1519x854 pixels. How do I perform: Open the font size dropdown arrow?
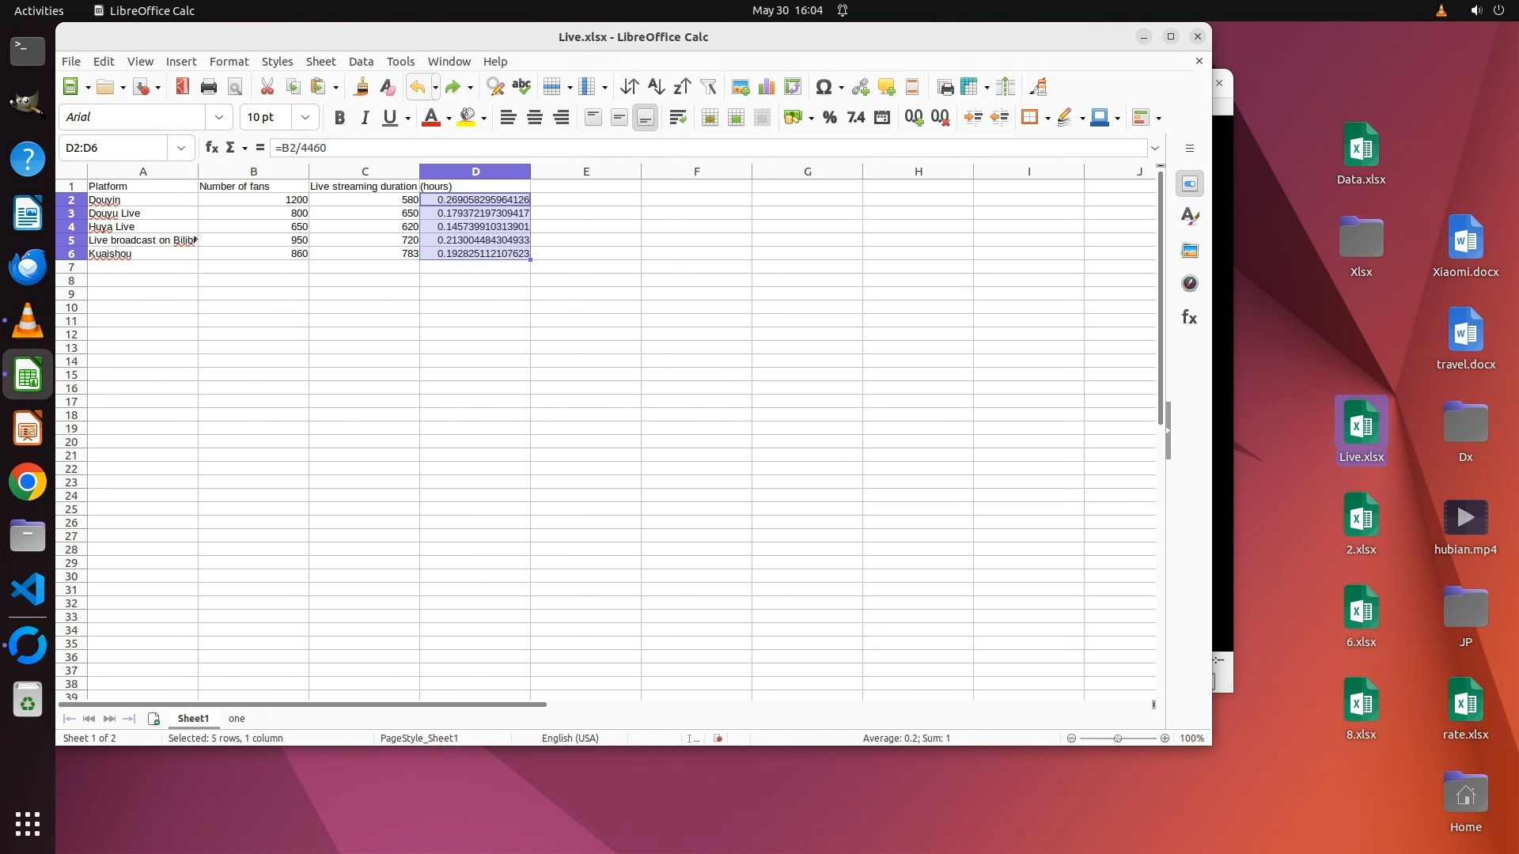(305, 118)
